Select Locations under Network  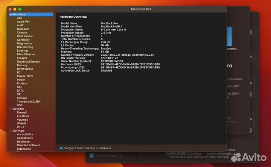point(23,116)
